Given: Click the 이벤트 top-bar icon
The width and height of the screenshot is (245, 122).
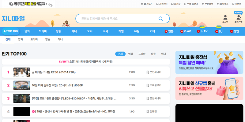Looking at the screenshot, I should point(233,4).
